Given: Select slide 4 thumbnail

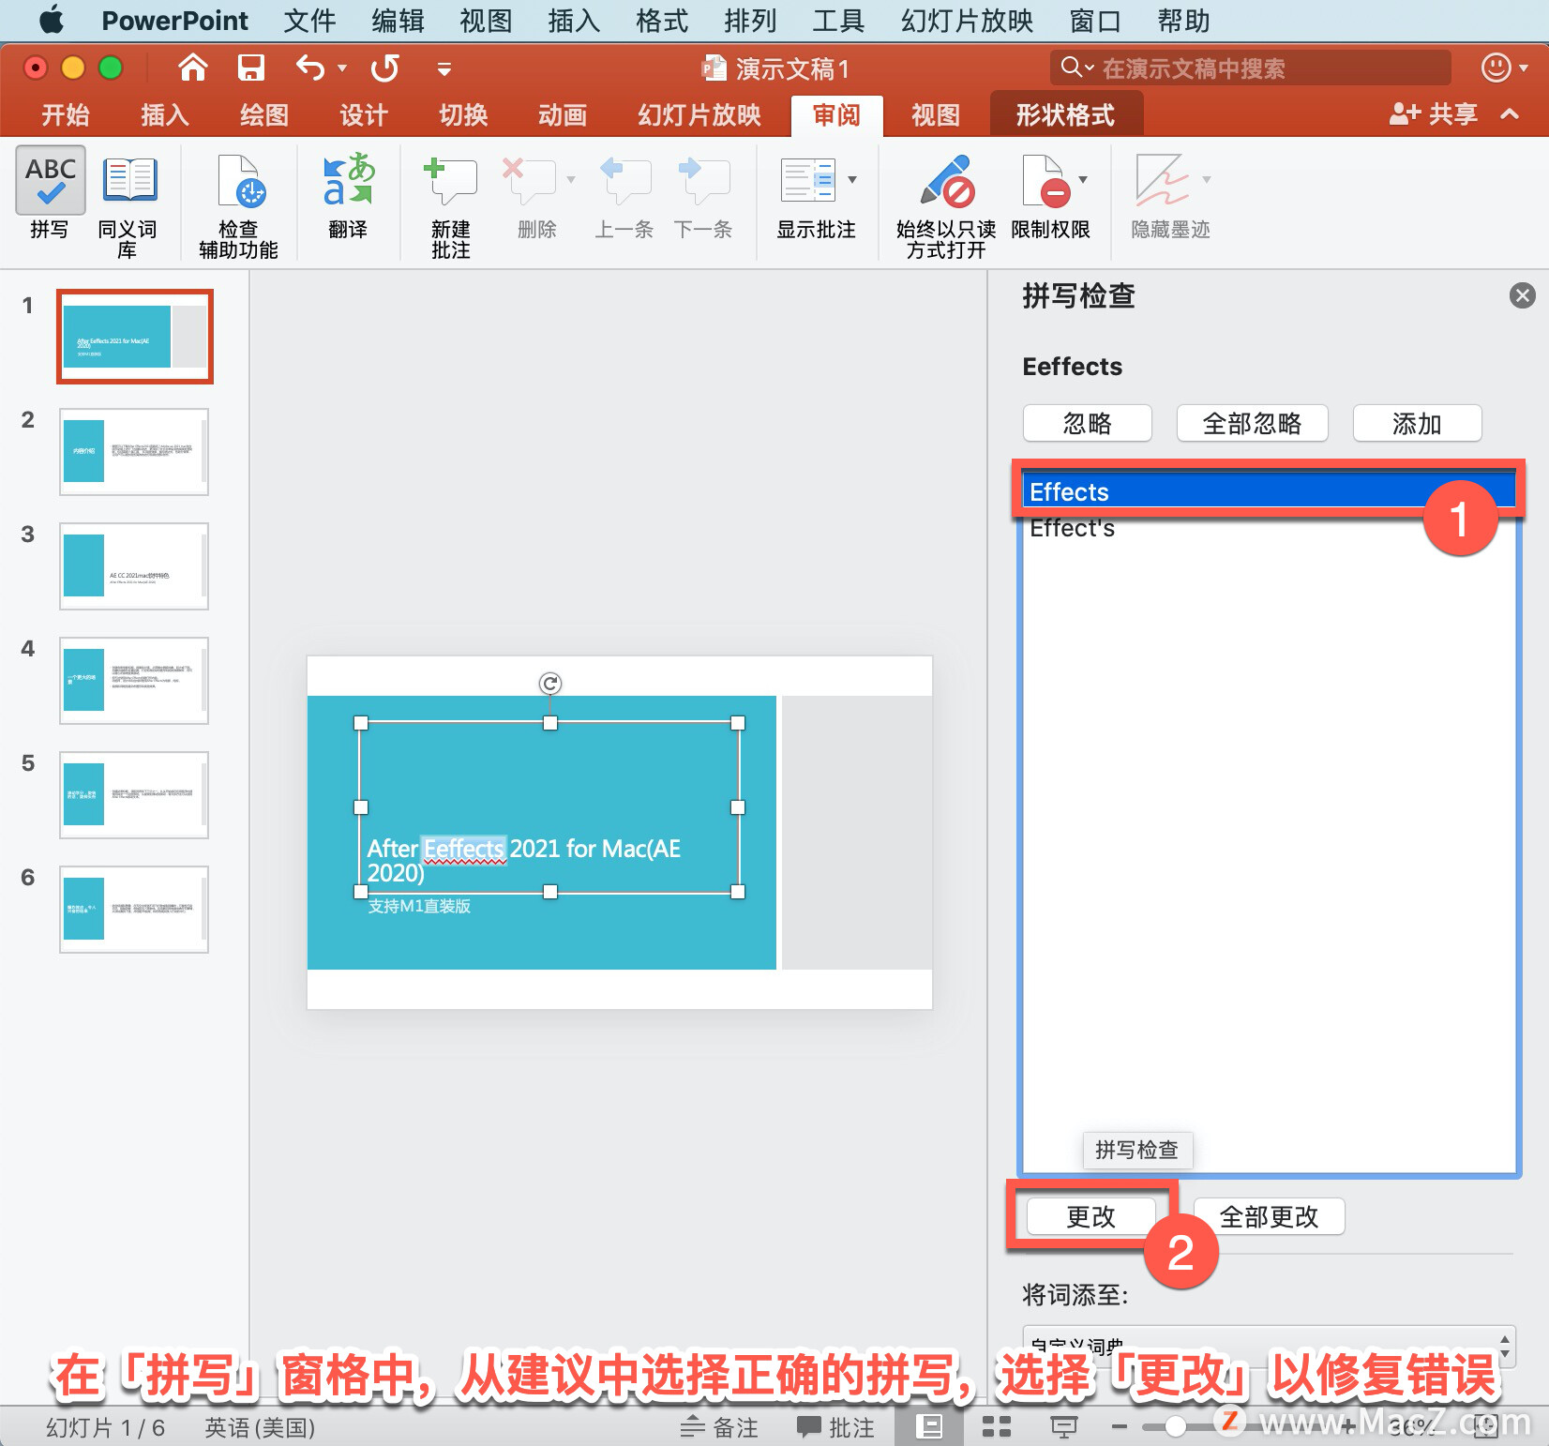Looking at the screenshot, I should [x=134, y=680].
